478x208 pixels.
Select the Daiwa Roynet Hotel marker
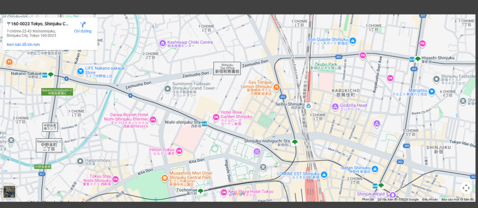pos(153,120)
